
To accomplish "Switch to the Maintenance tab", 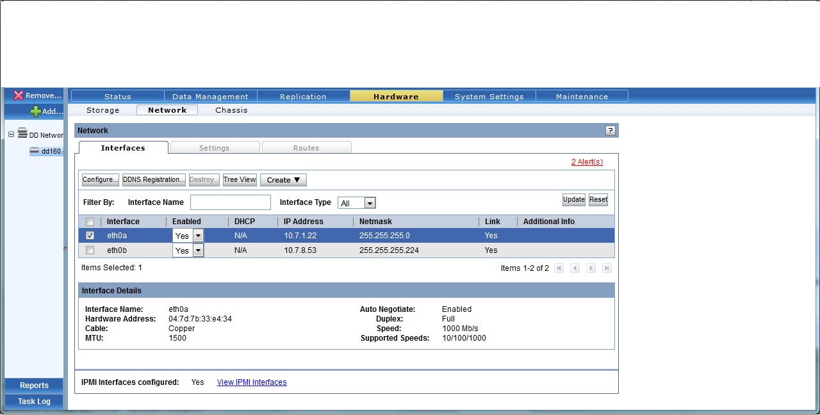I will [x=582, y=96].
